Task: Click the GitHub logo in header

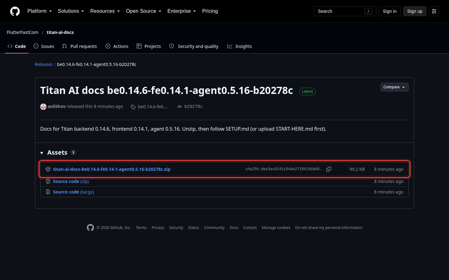Action: pos(15,11)
